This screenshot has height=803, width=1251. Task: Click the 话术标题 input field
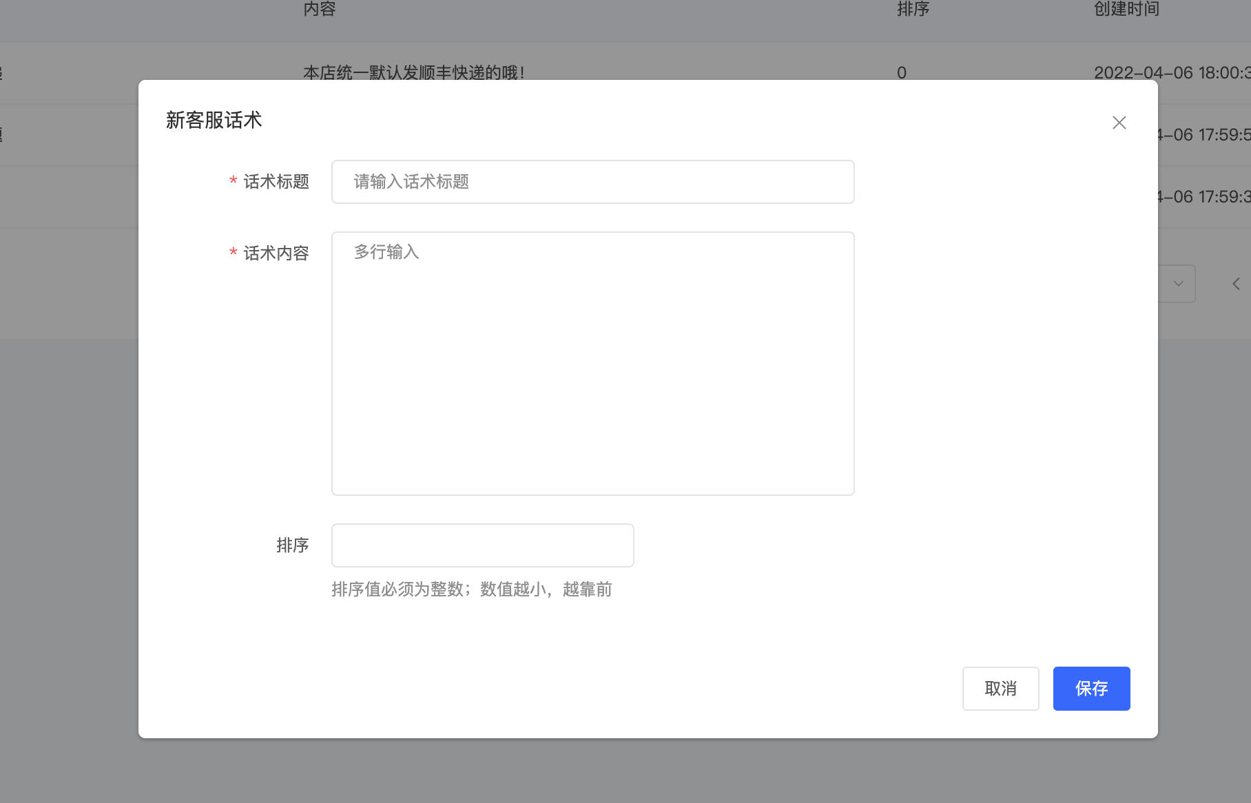(592, 182)
